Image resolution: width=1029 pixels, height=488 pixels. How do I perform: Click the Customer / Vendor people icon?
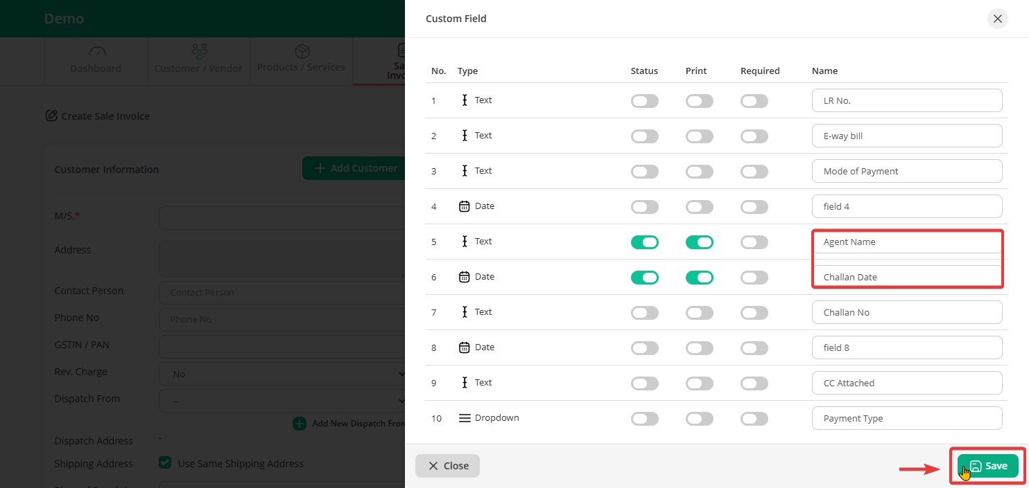(199, 52)
